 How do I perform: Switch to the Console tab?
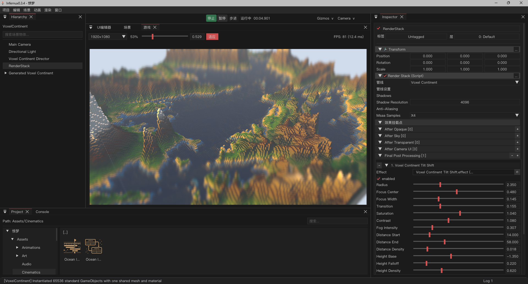(x=42, y=212)
